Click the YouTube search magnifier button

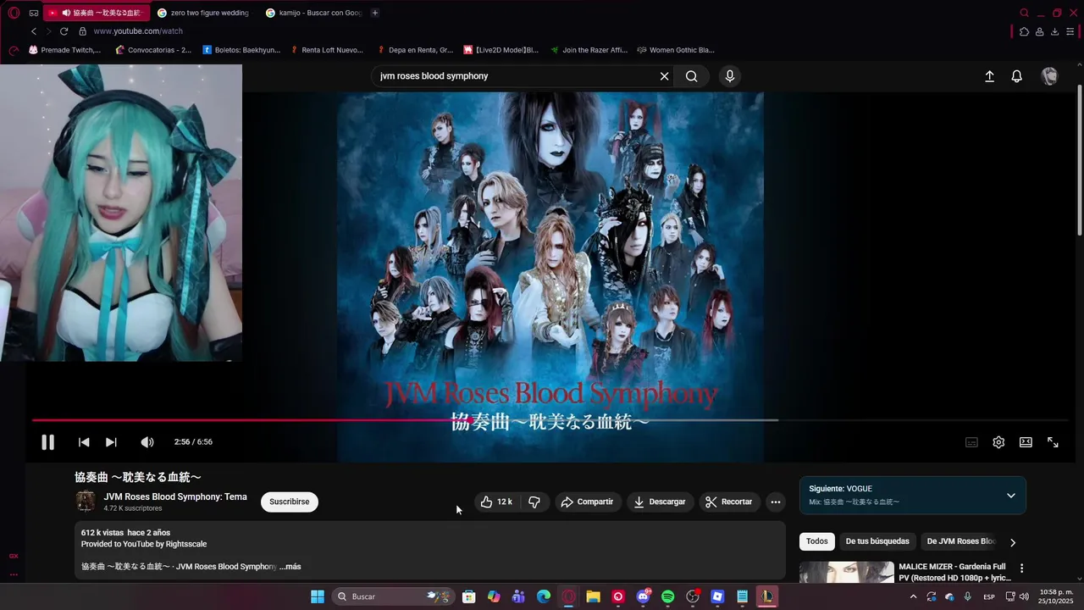692,76
